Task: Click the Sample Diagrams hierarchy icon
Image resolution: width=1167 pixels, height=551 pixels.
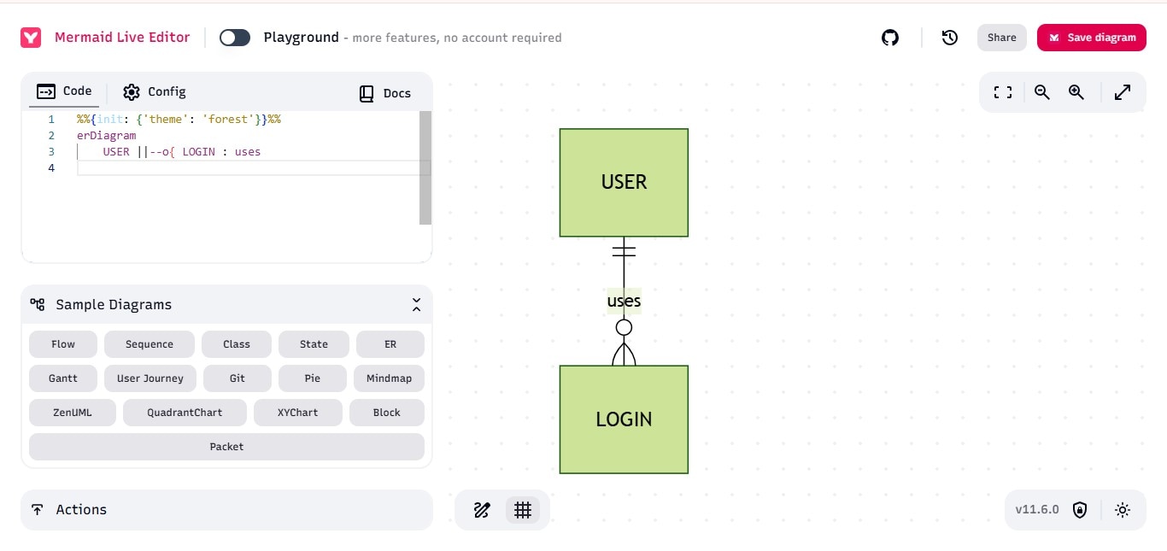Action: coord(38,304)
